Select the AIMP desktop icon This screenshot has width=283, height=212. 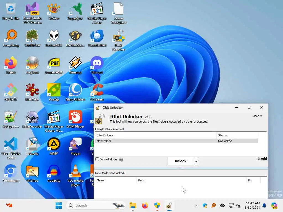(54, 146)
